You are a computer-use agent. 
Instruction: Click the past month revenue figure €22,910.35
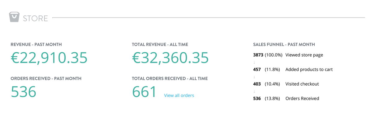coord(49,58)
